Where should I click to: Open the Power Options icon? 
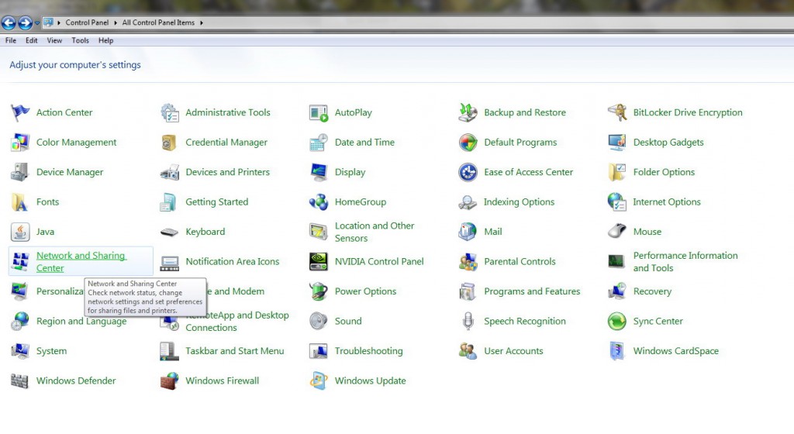coord(319,291)
